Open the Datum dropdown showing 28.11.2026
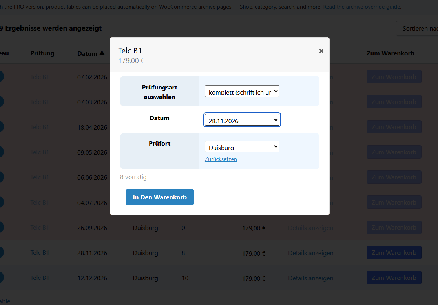Screen dimensions: 438x305 click(x=242, y=120)
